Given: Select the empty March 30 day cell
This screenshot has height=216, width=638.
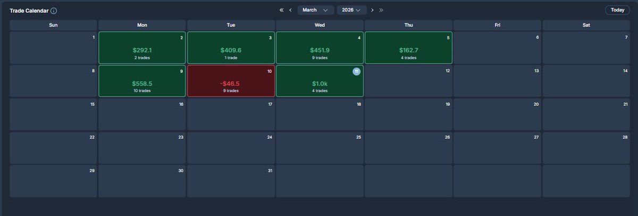Looking at the screenshot, I should point(142,181).
